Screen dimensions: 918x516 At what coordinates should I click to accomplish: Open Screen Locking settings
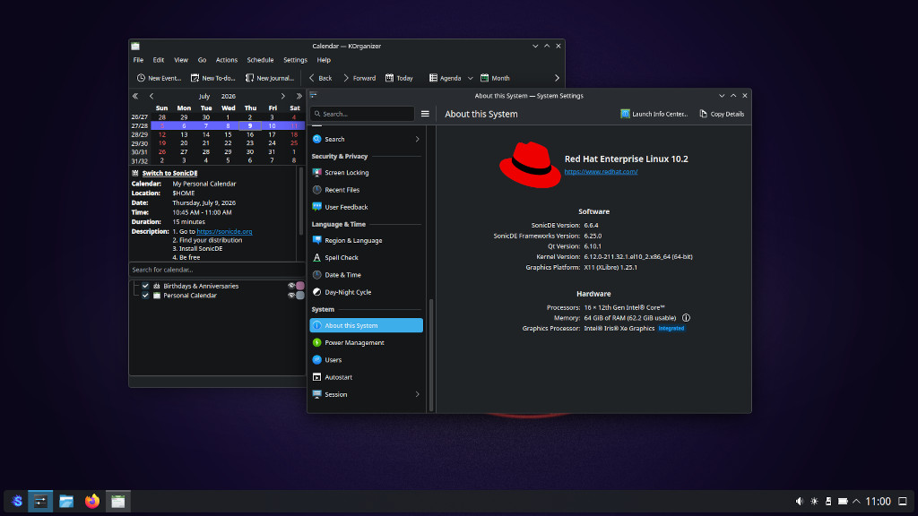pyautogui.click(x=366, y=173)
